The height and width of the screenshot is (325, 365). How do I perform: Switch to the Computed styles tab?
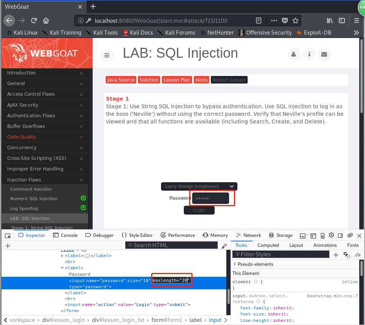pyautogui.click(x=268, y=245)
